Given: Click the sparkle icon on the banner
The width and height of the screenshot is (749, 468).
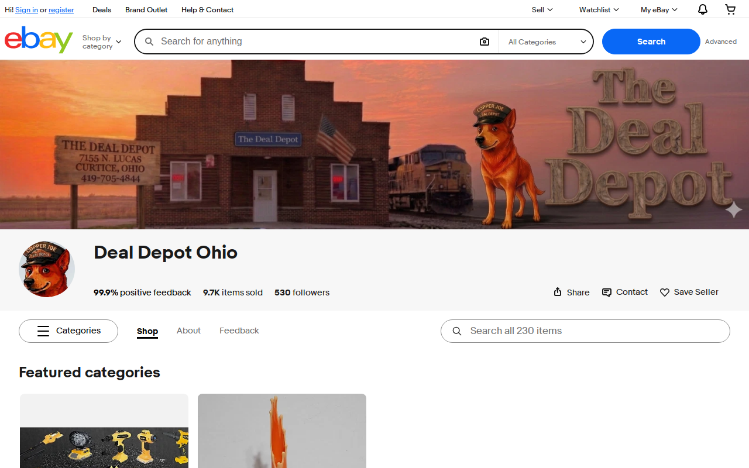Looking at the screenshot, I should tap(734, 209).
